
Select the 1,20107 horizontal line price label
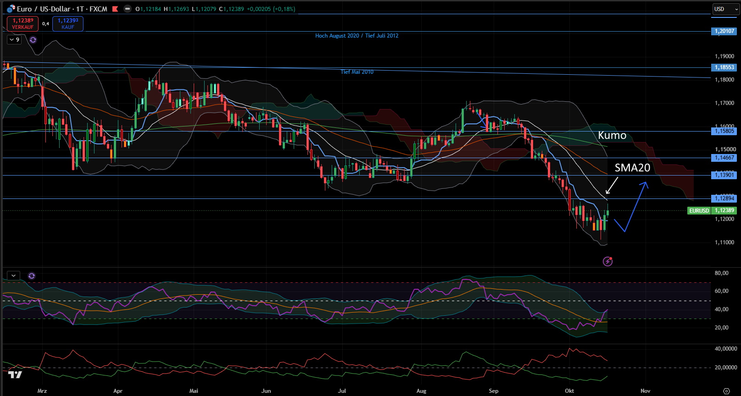pyautogui.click(x=724, y=31)
